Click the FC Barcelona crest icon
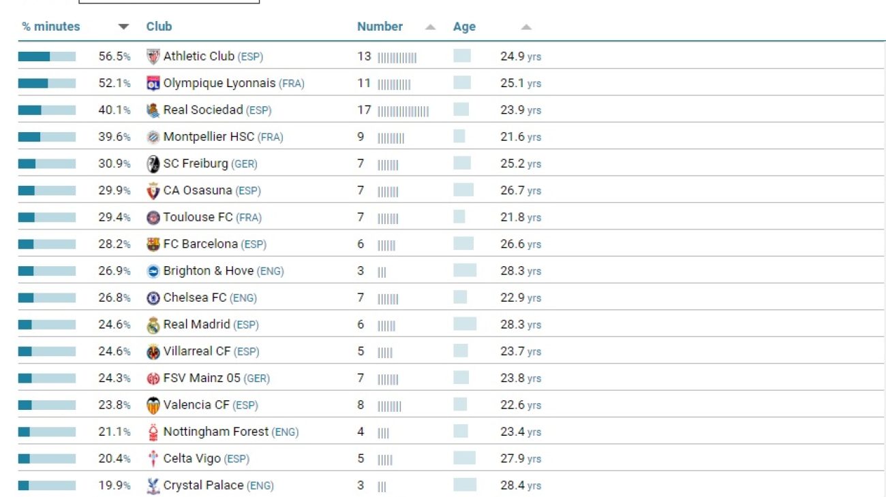Screen dimensions: 886x497 153,244
